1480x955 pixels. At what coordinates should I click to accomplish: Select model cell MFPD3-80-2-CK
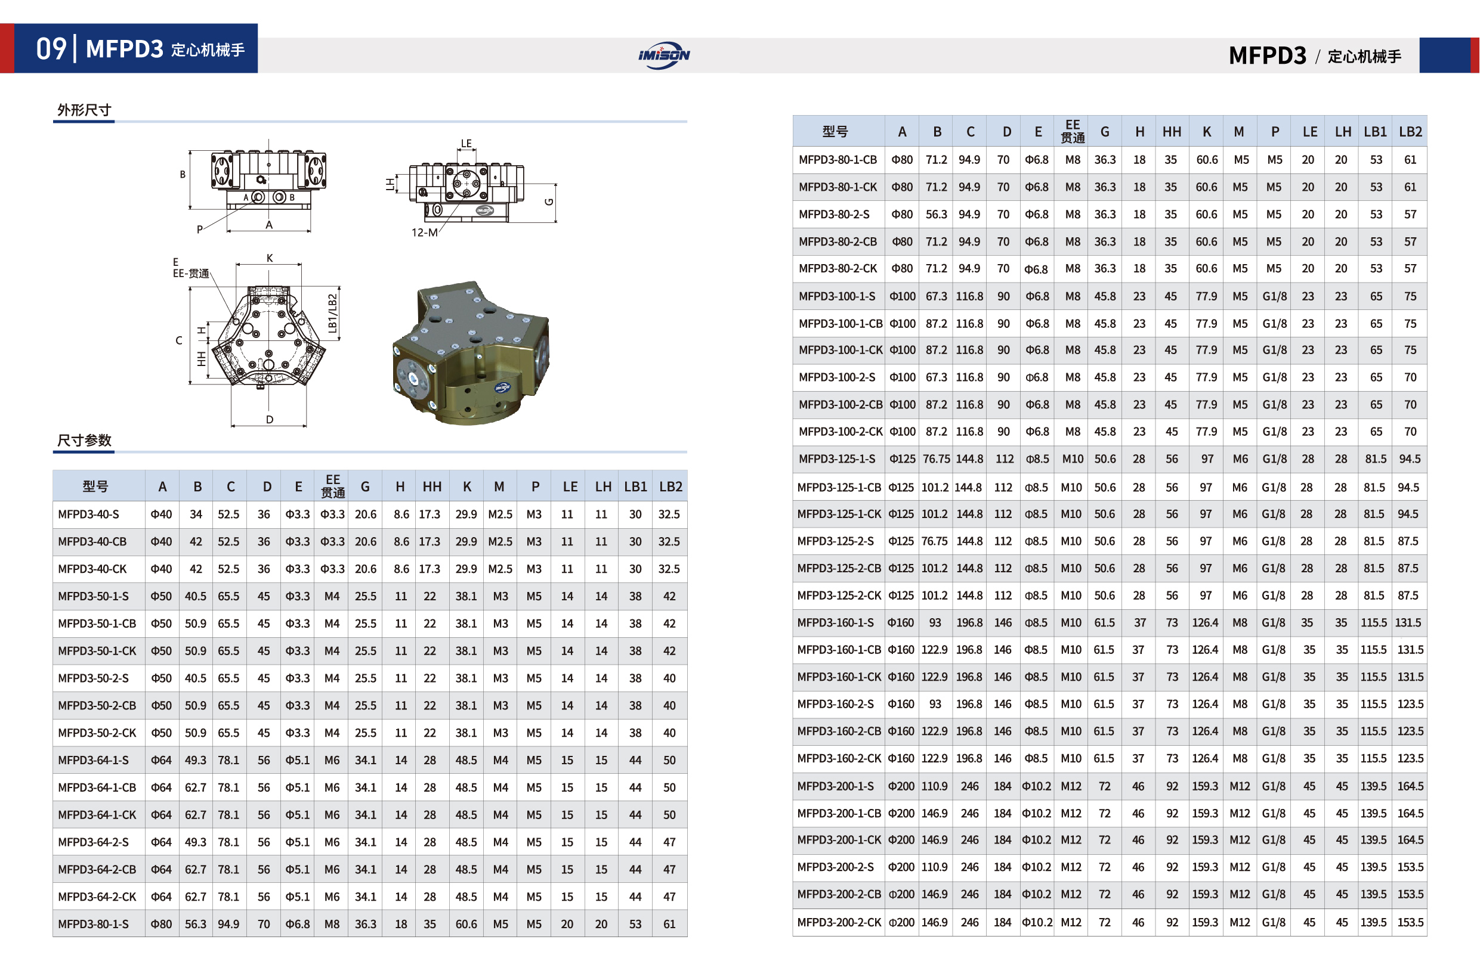839,268
